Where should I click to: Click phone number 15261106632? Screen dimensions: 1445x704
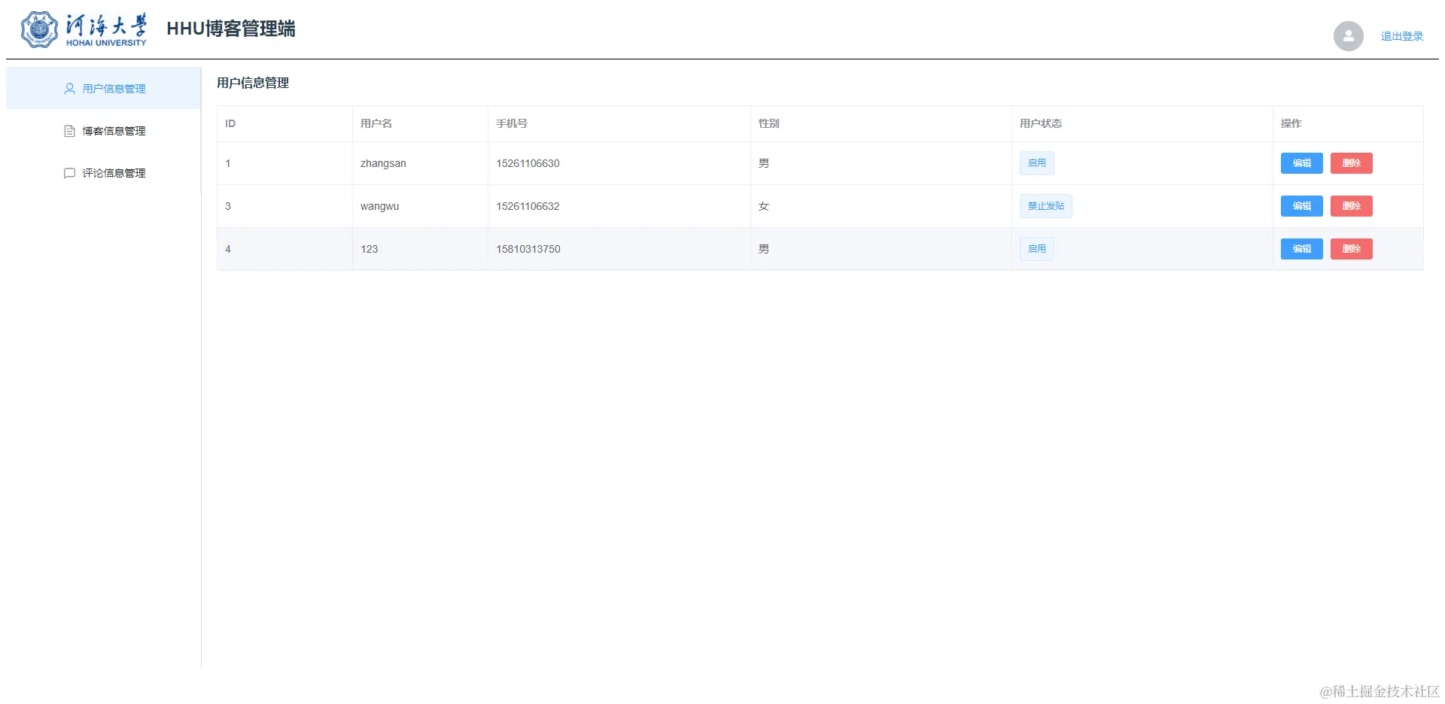528,206
